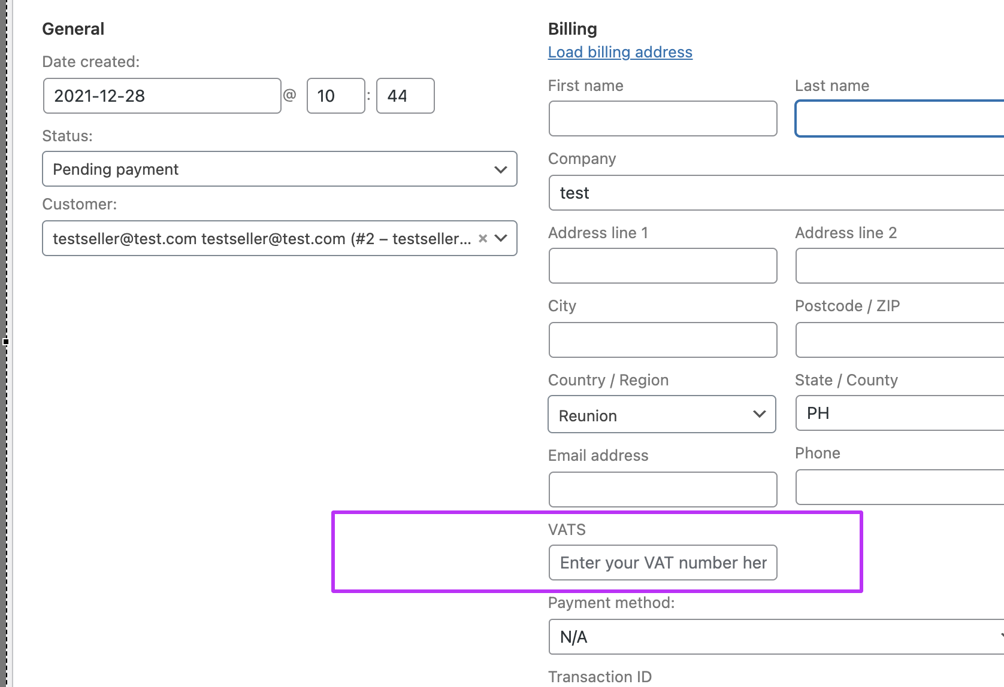Viewport: 1004px width, 687px height.
Task: Focus the Email address input field
Action: (663, 490)
